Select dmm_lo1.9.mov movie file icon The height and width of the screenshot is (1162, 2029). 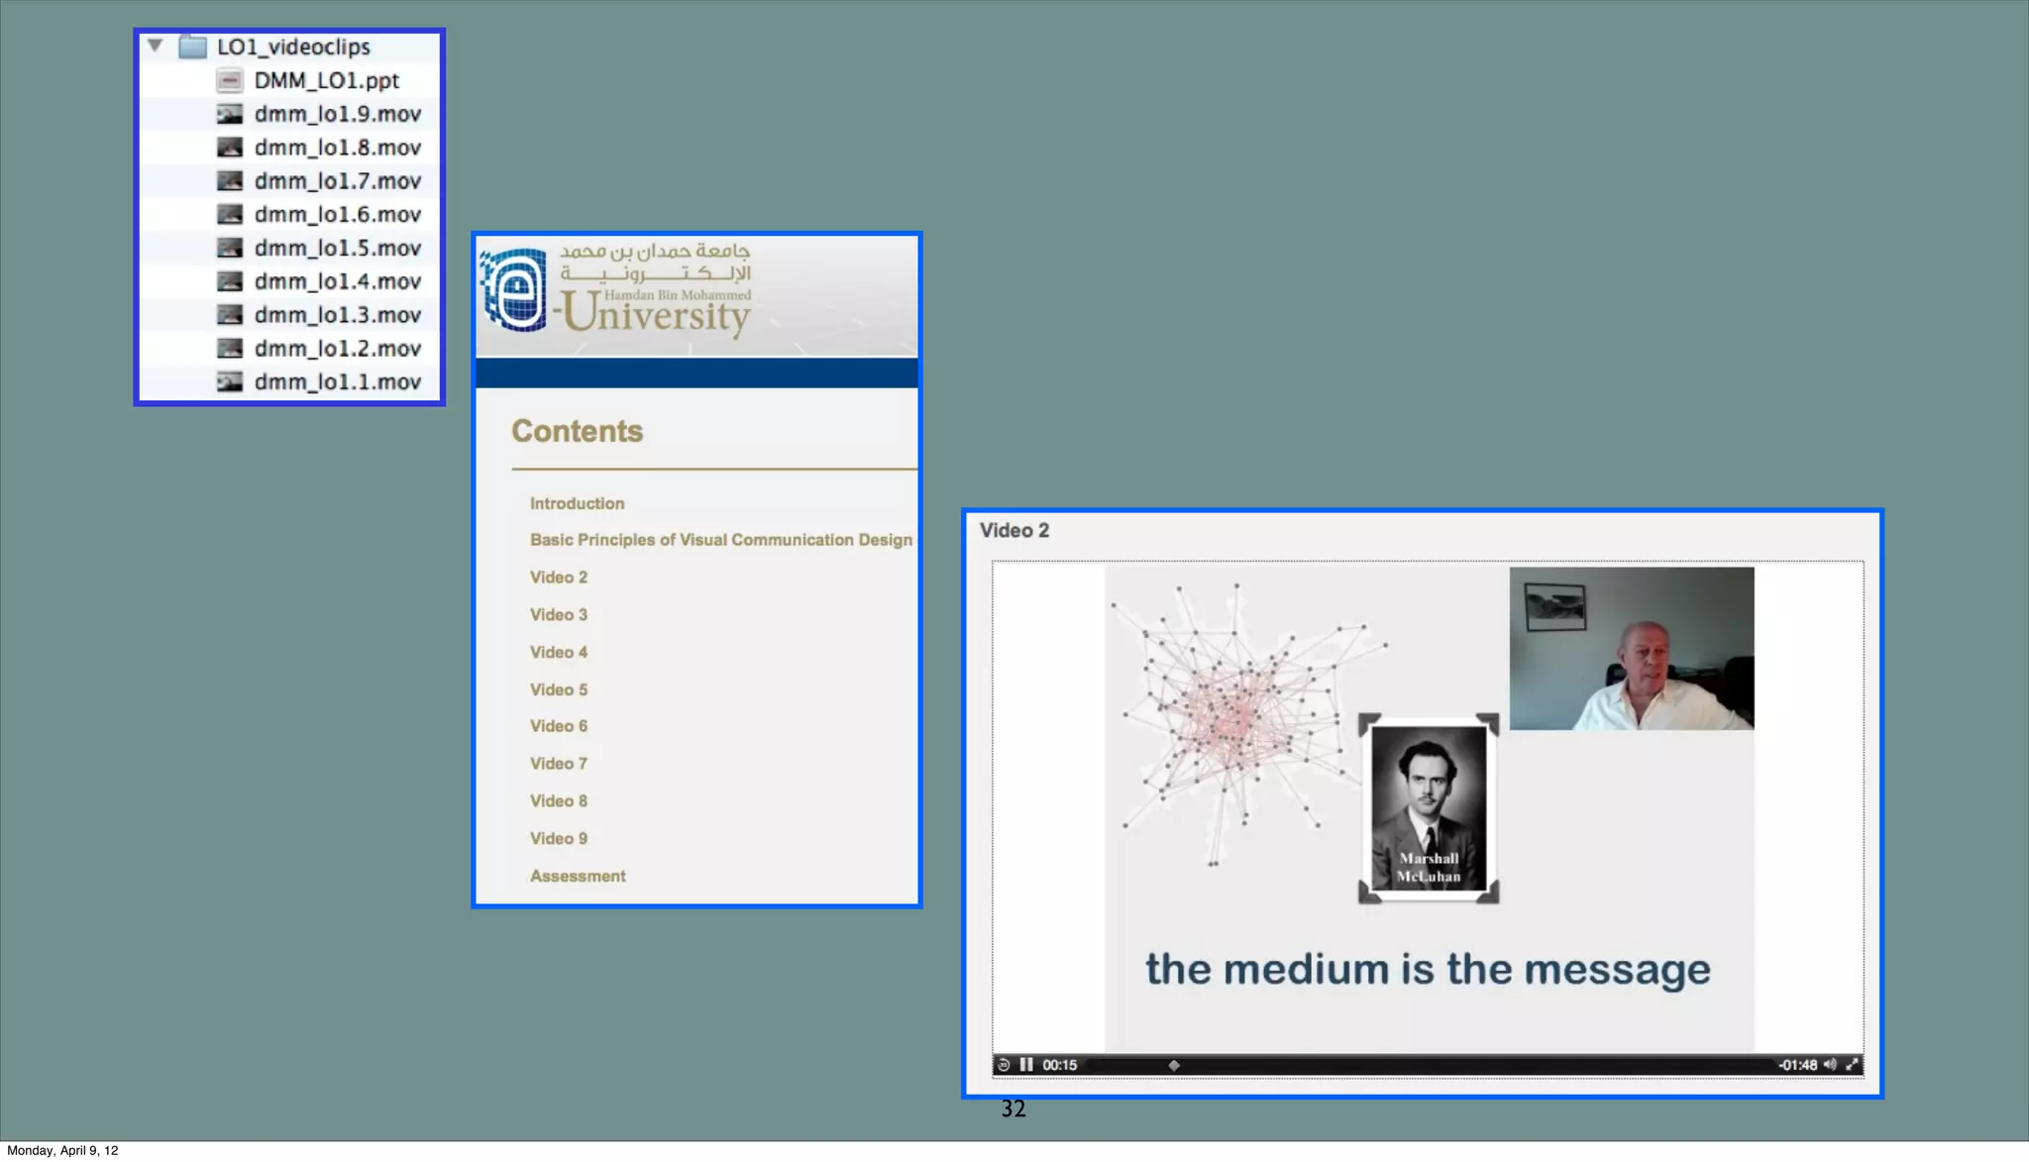coord(230,114)
